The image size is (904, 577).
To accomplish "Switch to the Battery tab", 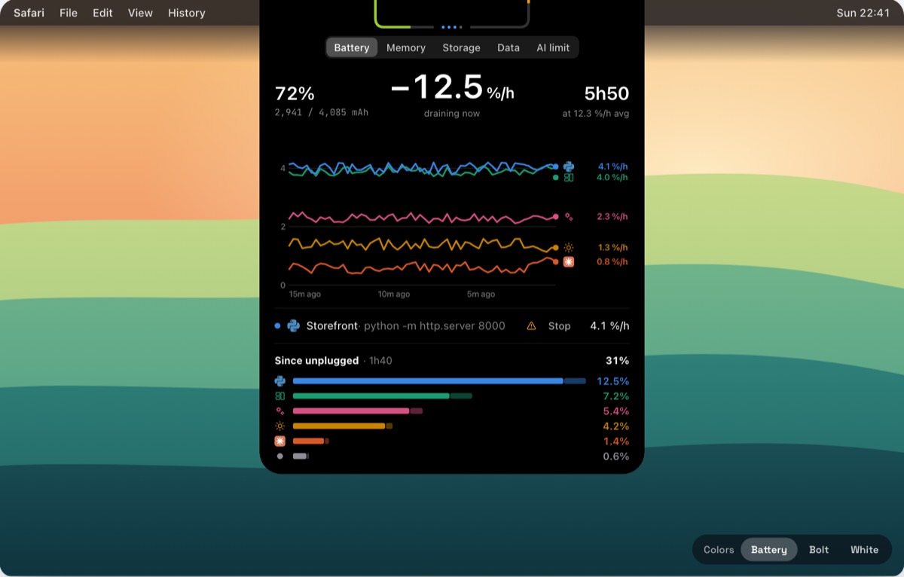I will [x=352, y=47].
